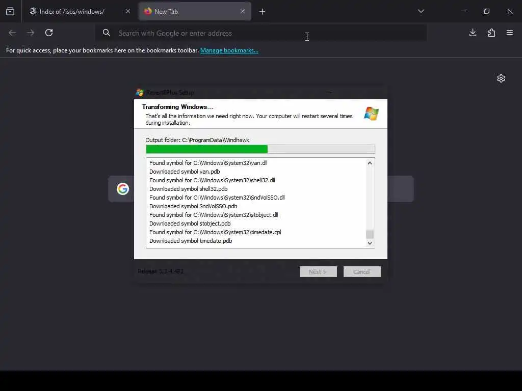Image resolution: width=522 pixels, height=391 pixels.
Task: Select log line 'Found symbol for C:\Windows\System32\van.dll'
Action: [208, 163]
